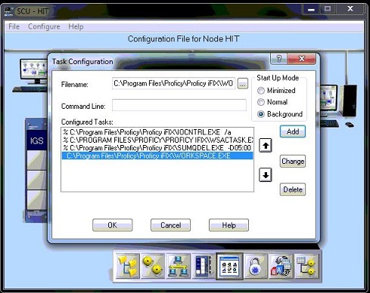Close the Task Configuration dialog

click(x=301, y=59)
